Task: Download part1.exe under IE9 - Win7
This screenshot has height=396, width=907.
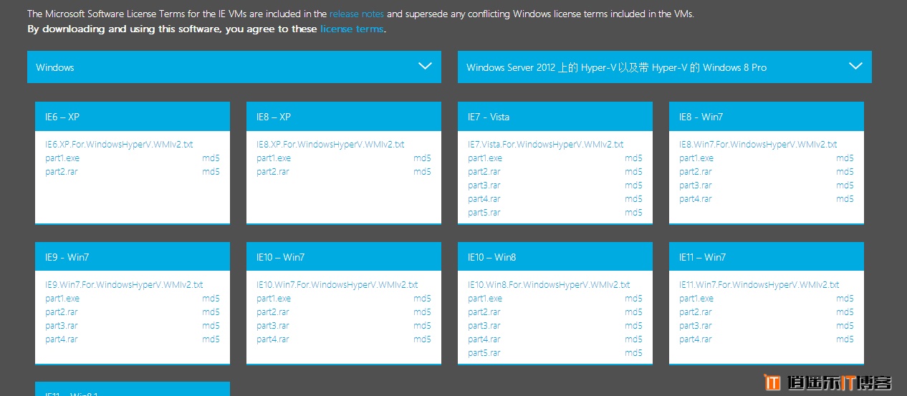Action: [x=62, y=299]
